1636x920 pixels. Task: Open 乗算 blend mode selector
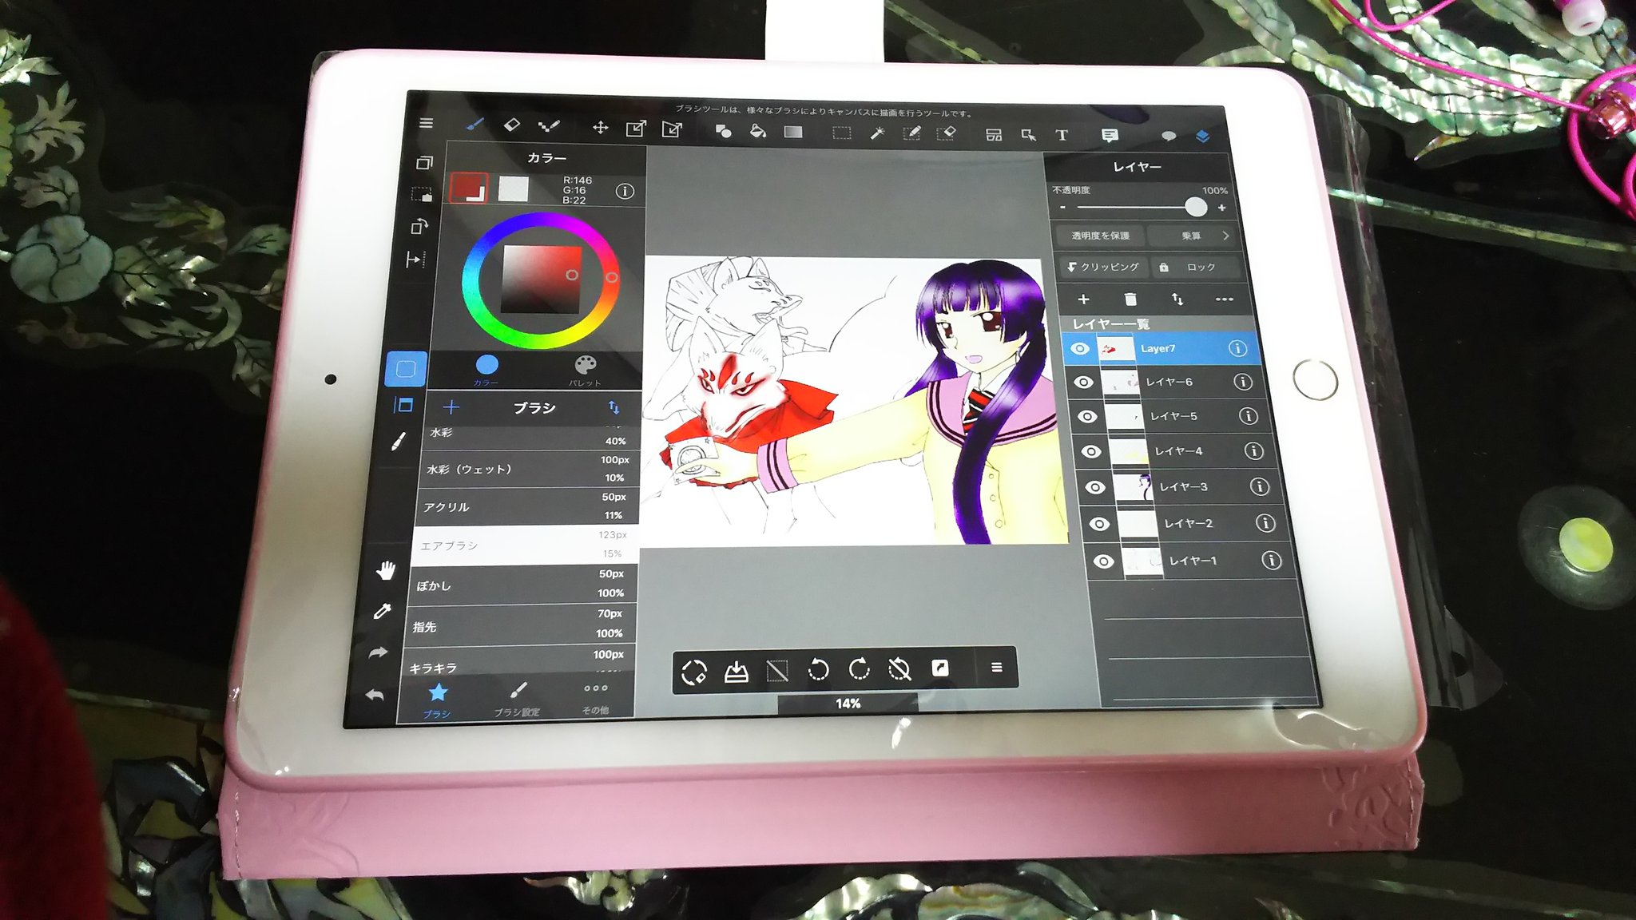tap(1193, 236)
